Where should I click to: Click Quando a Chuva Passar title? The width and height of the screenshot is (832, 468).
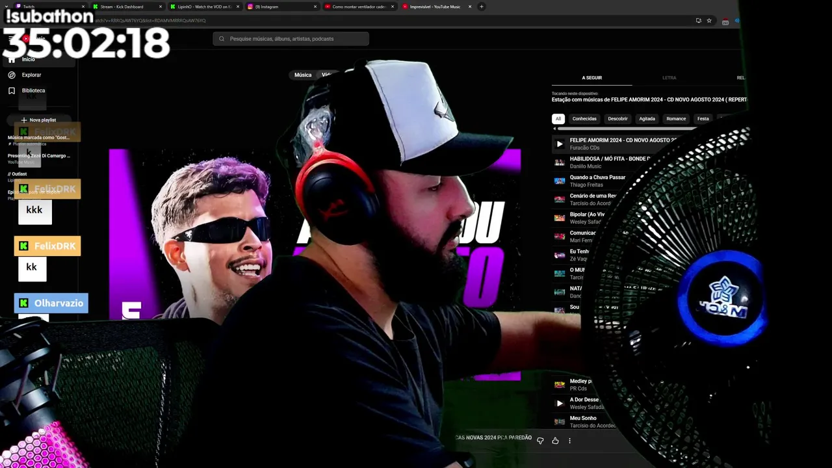pyautogui.click(x=597, y=177)
